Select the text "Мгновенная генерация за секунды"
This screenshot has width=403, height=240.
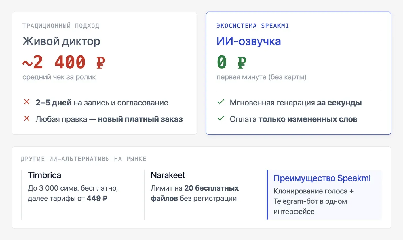[x=296, y=103]
